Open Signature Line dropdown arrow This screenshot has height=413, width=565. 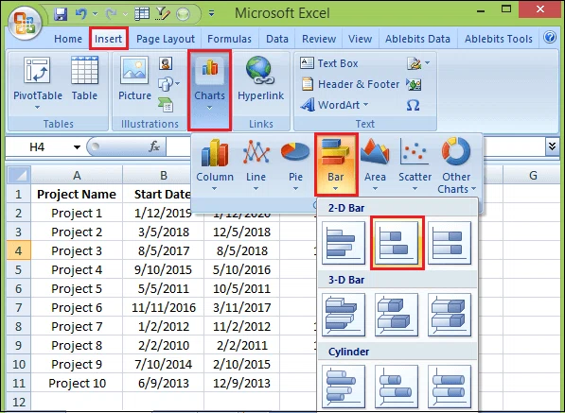(428, 63)
